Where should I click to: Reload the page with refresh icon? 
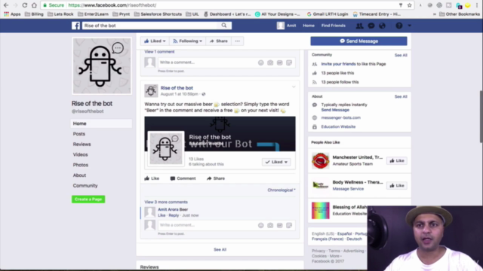click(x=25, y=5)
